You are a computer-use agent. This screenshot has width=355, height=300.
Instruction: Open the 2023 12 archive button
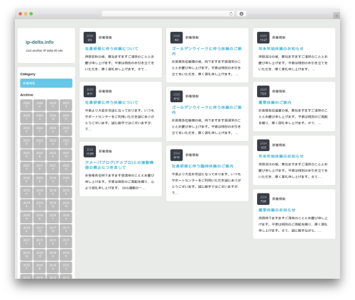(x=66, y=130)
